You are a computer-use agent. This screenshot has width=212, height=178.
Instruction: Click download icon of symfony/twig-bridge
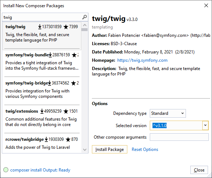(50, 83)
